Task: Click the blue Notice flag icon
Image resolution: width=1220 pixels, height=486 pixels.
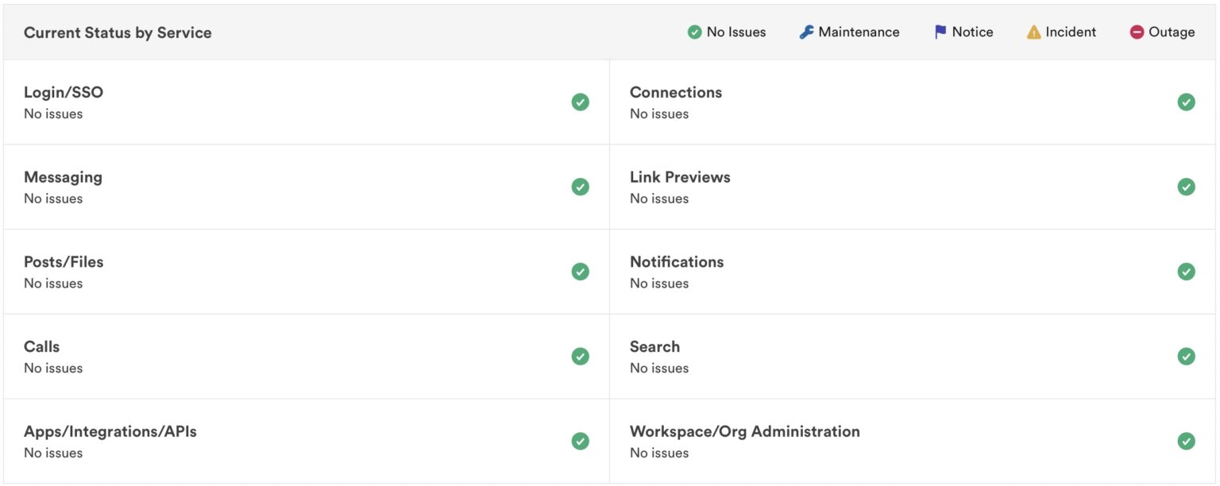Action: pyautogui.click(x=940, y=33)
